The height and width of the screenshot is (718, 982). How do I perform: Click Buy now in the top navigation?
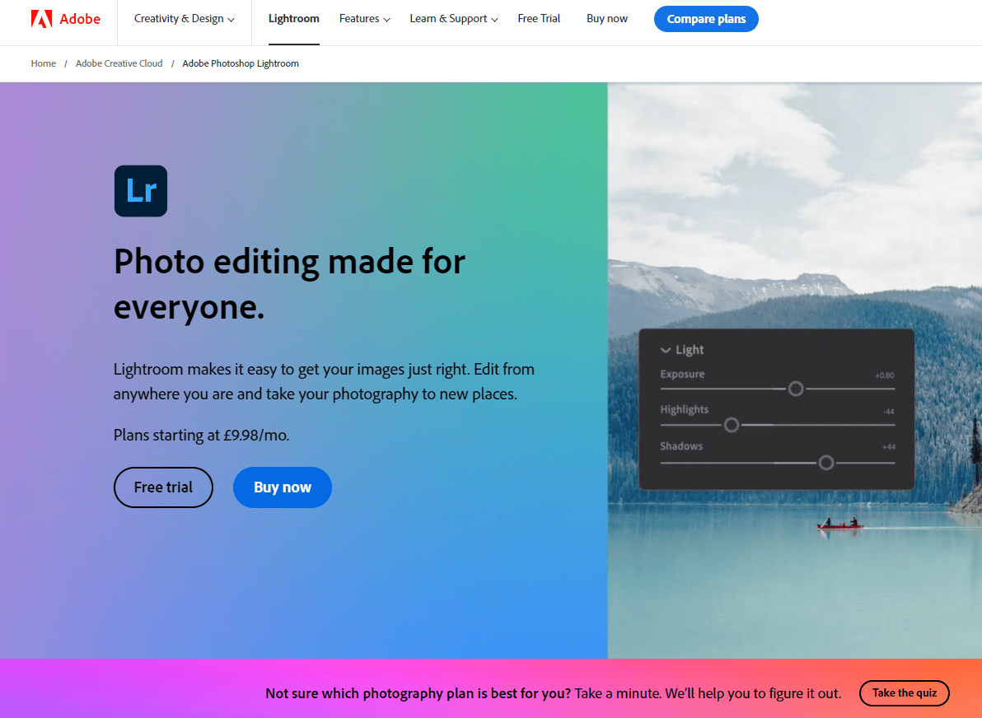point(606,19)
